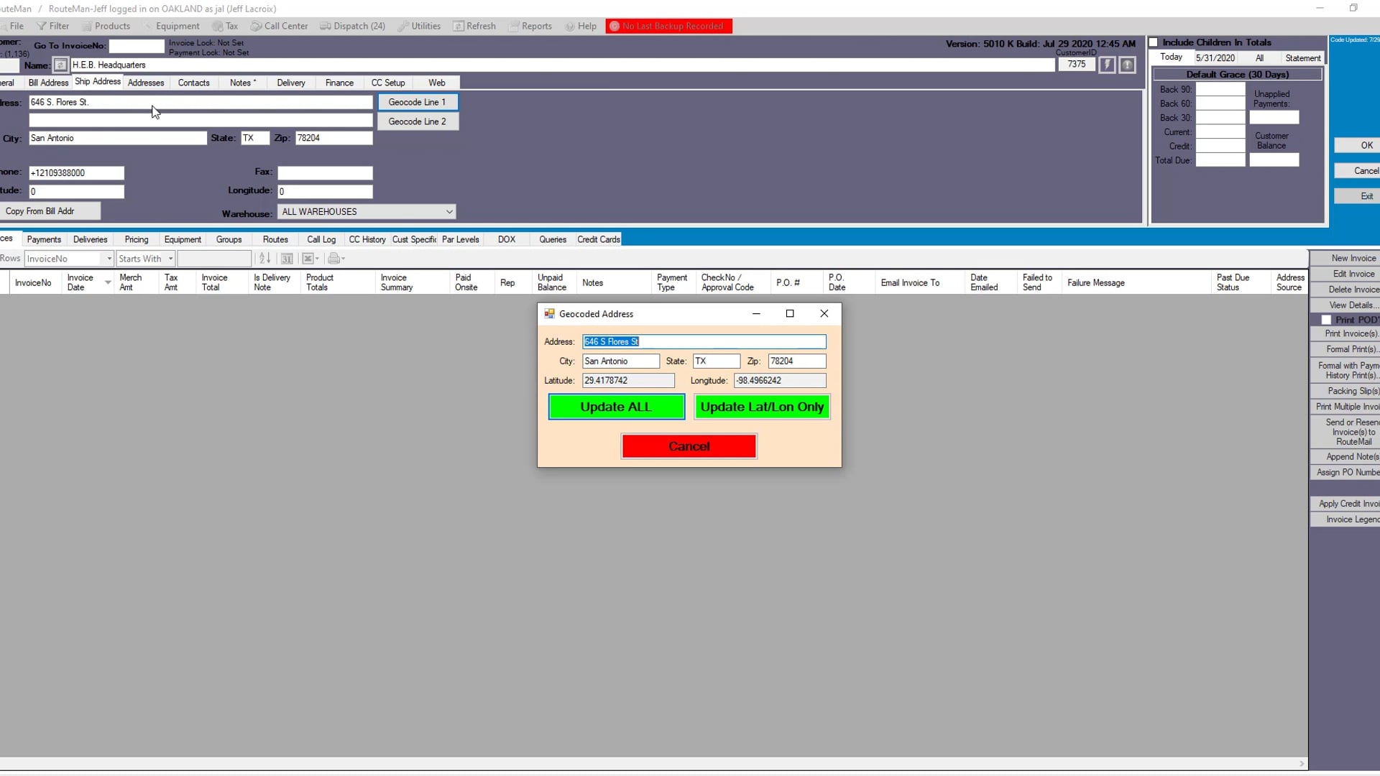Click the lightning bolt icon beside CustomerID
Image resolution: width=1380 pixels, height=776 pixels.
(1107, 65)
